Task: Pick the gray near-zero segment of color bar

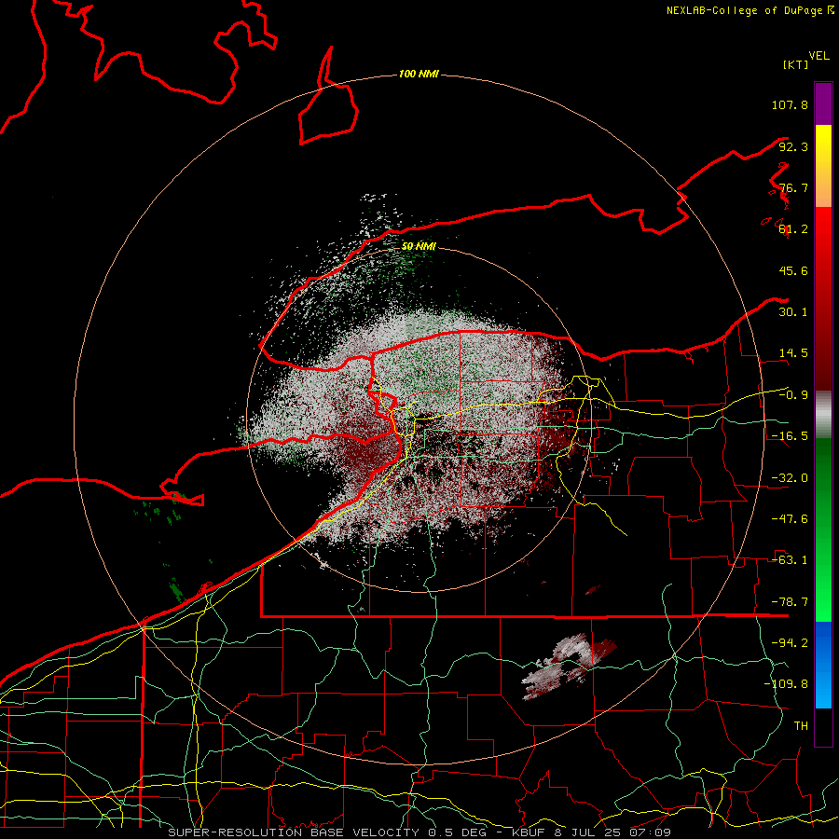Action: 823,415
